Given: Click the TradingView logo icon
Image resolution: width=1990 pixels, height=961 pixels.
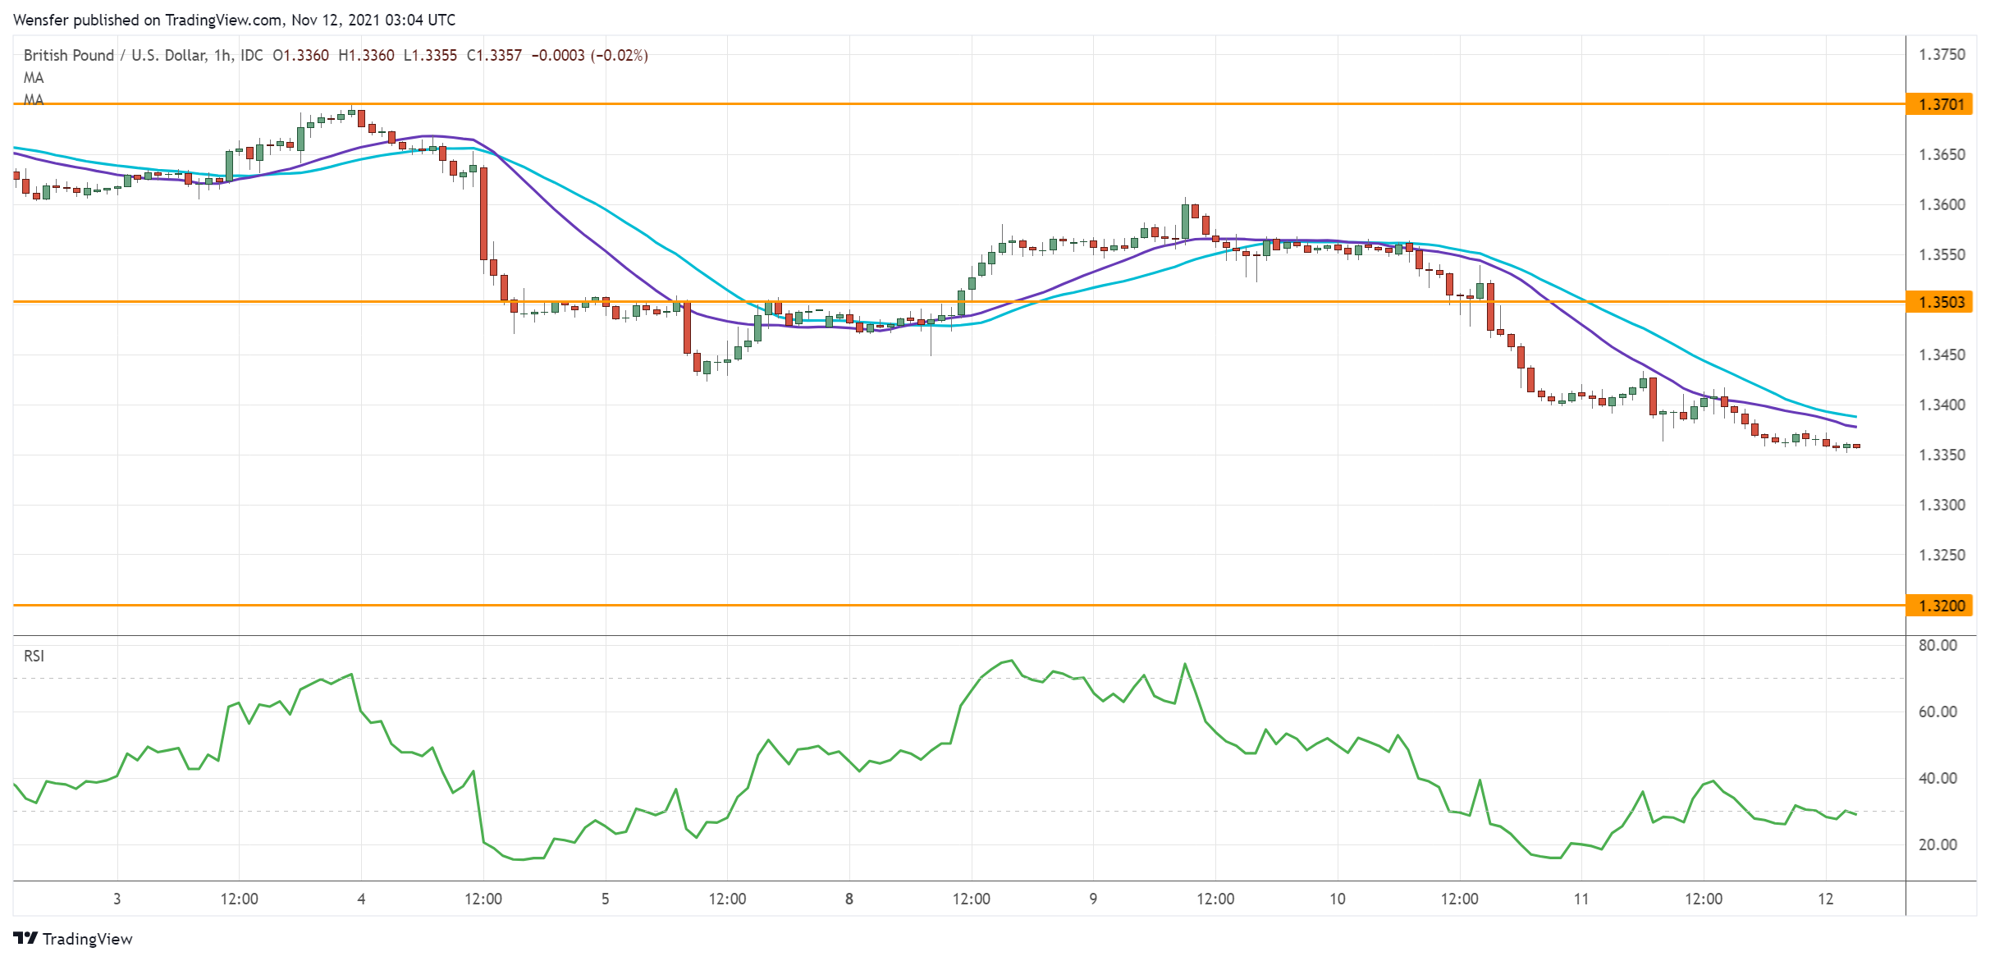Looking at the screenshot, I should pyautogui.click(x=25, y=938).
